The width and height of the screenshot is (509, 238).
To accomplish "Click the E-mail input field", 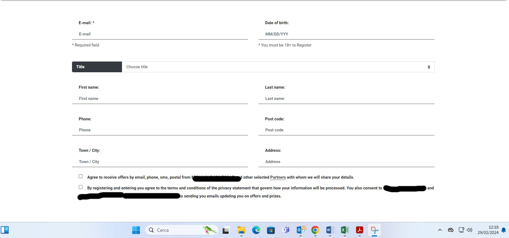I will tap(160, 34).
